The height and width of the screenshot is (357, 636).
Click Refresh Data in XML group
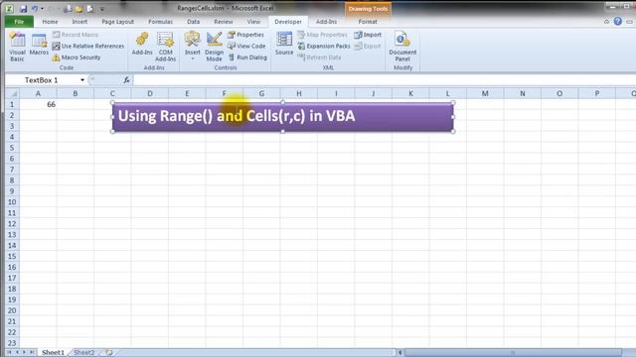pyautogui.click(x=319, y=58)
